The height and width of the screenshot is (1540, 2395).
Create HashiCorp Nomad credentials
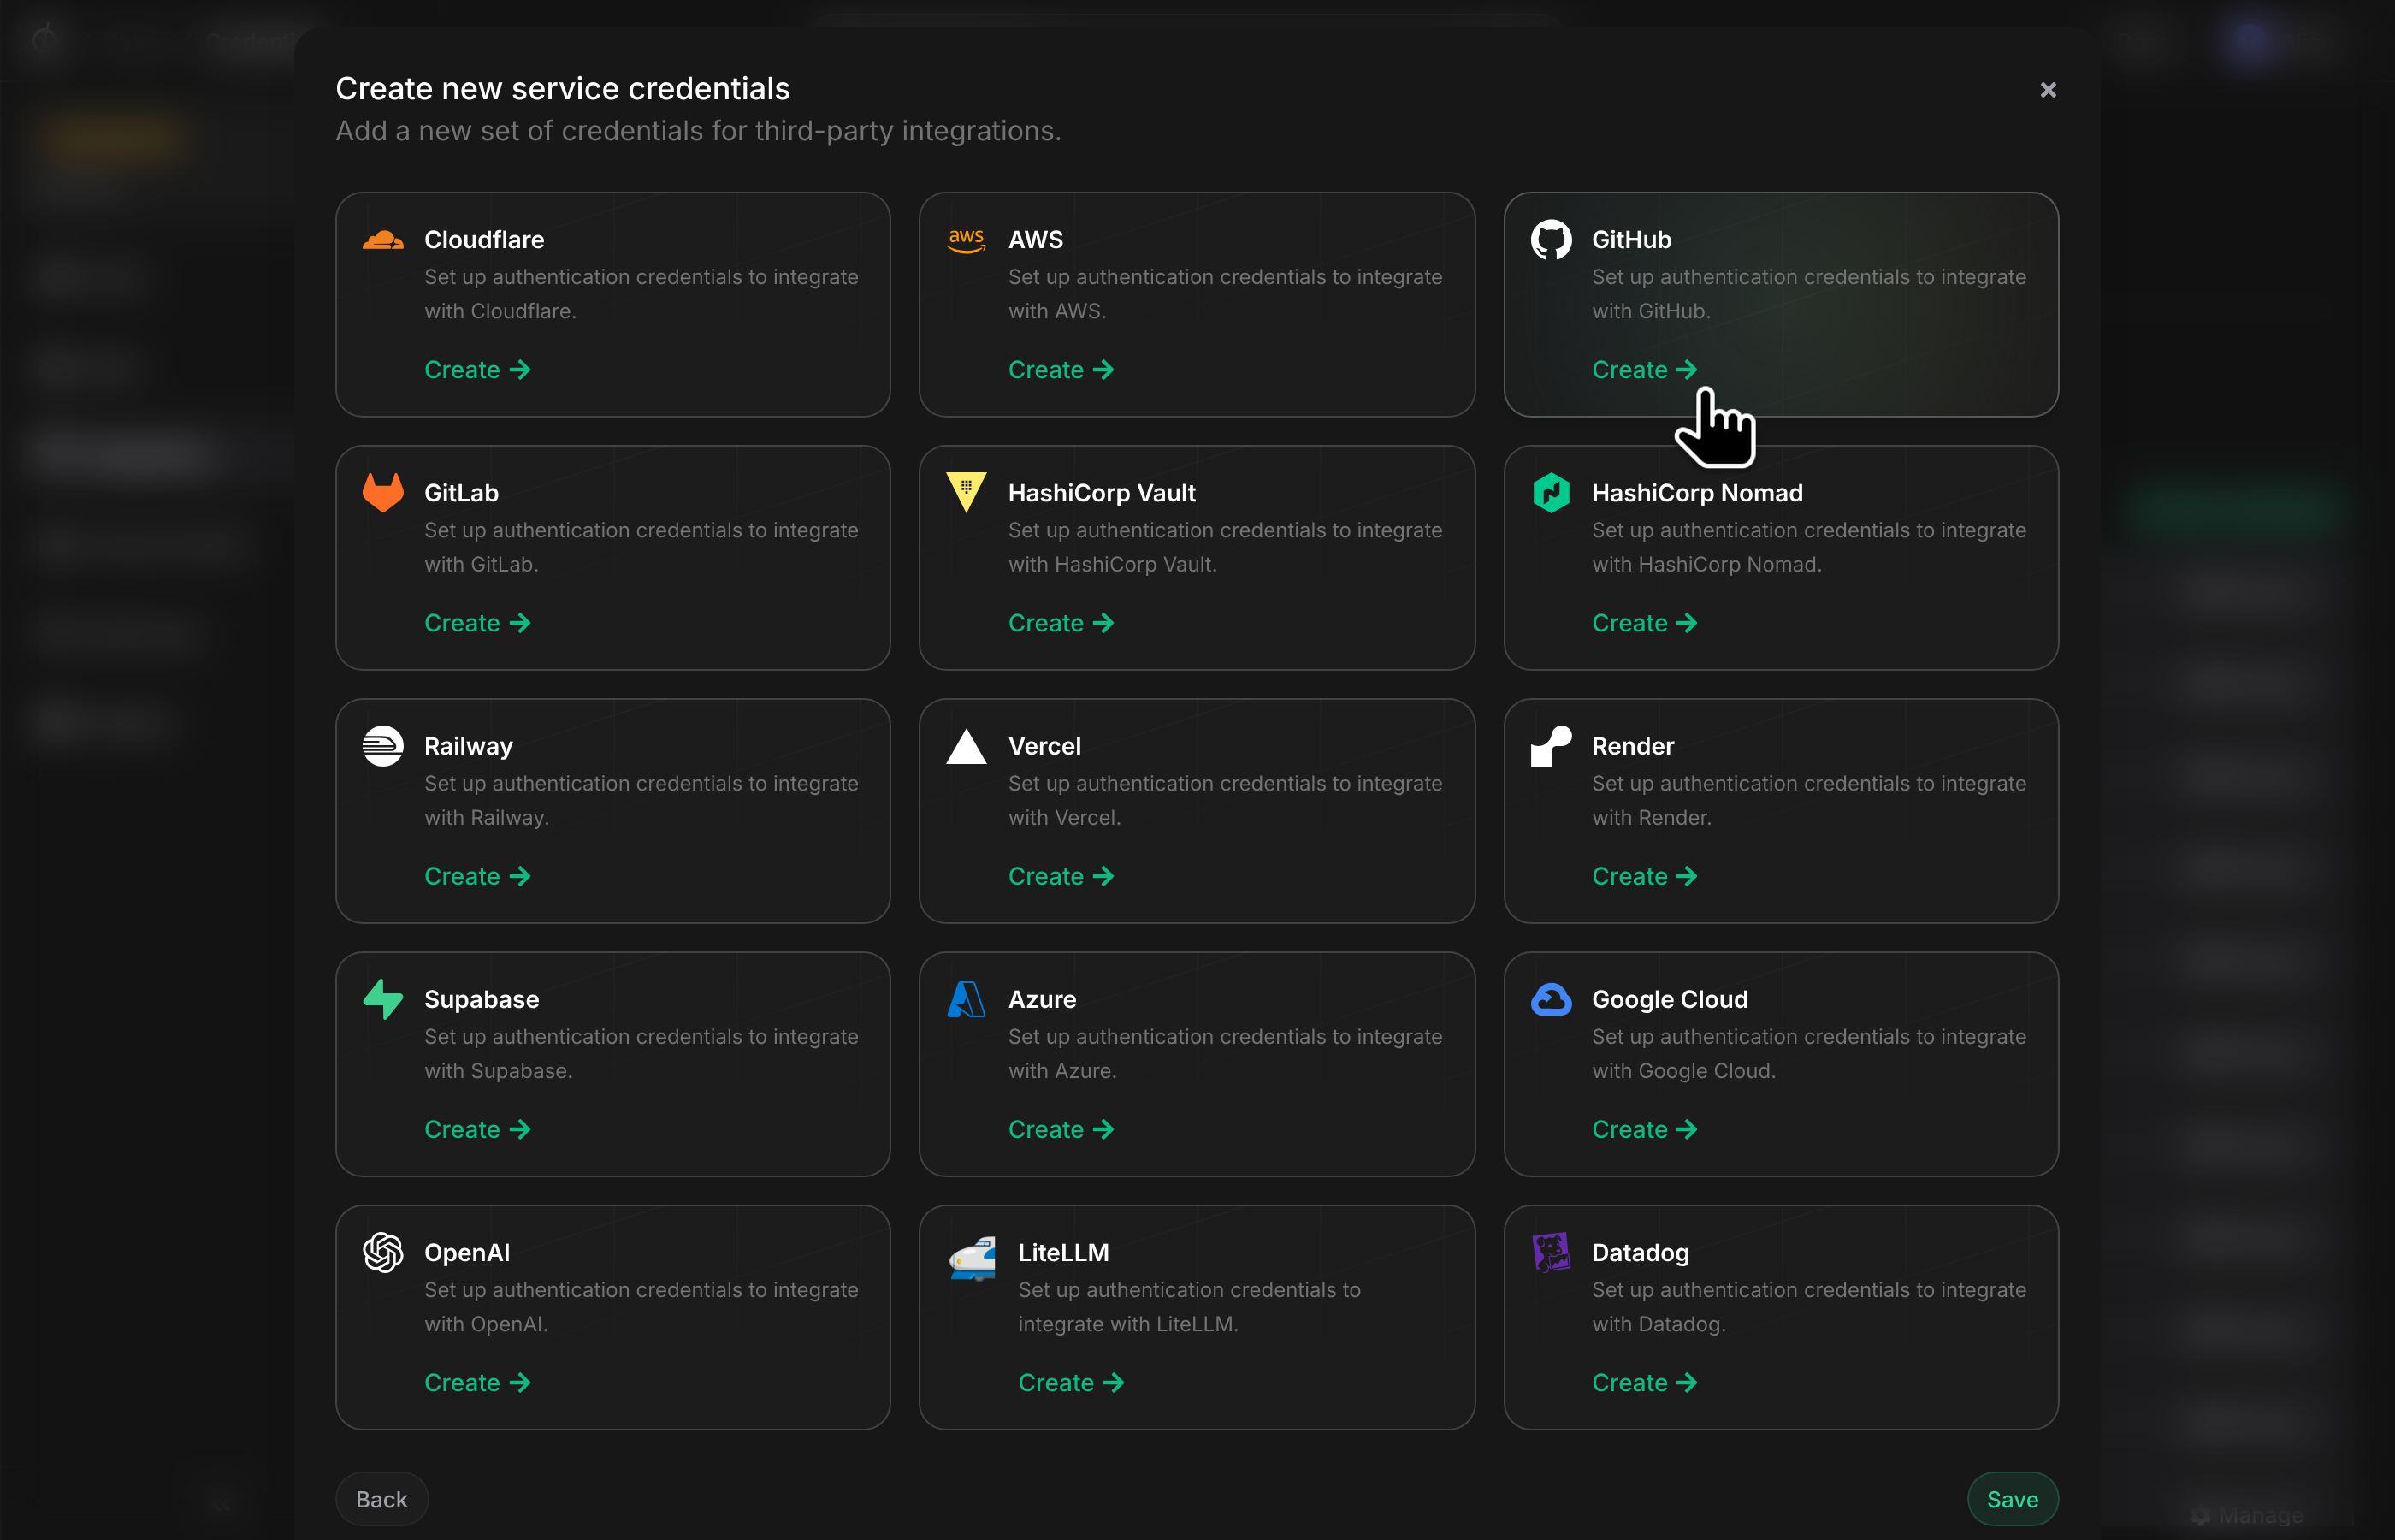(1644, 623)
